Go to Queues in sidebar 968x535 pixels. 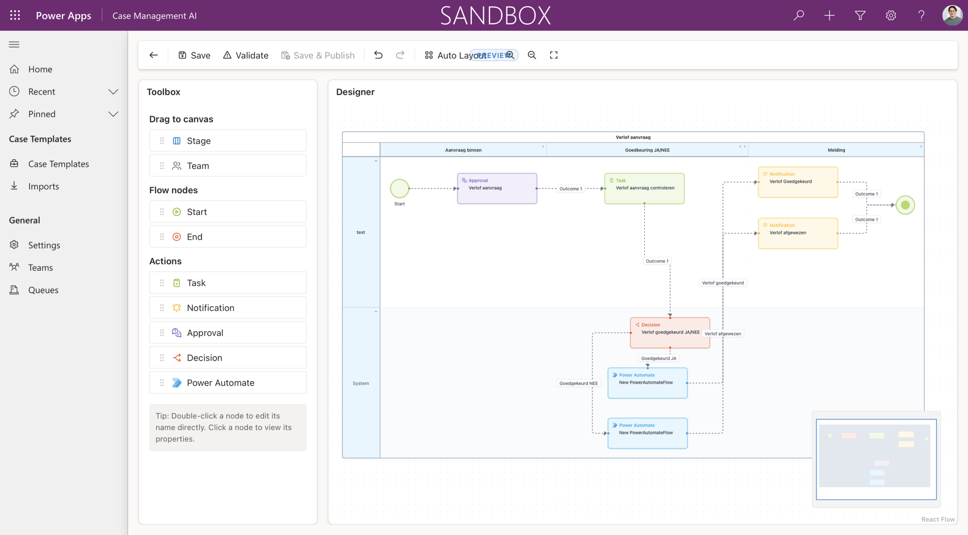click(x=43, y=290)
